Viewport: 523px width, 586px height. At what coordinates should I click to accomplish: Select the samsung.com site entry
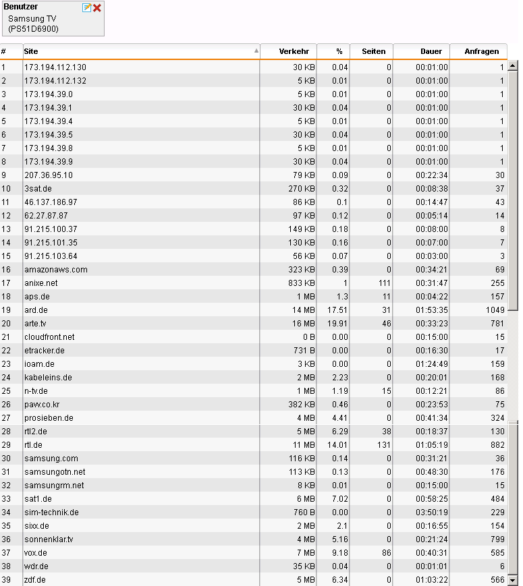point(51,458)
